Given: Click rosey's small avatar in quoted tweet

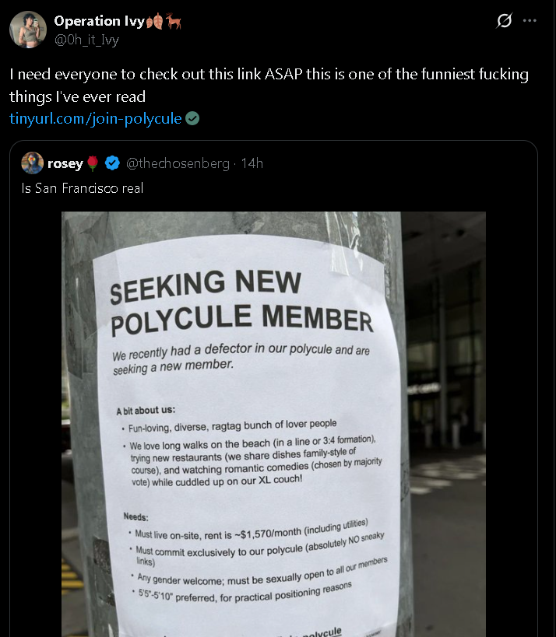Looking at the screenshot, I should coord(32,163).
